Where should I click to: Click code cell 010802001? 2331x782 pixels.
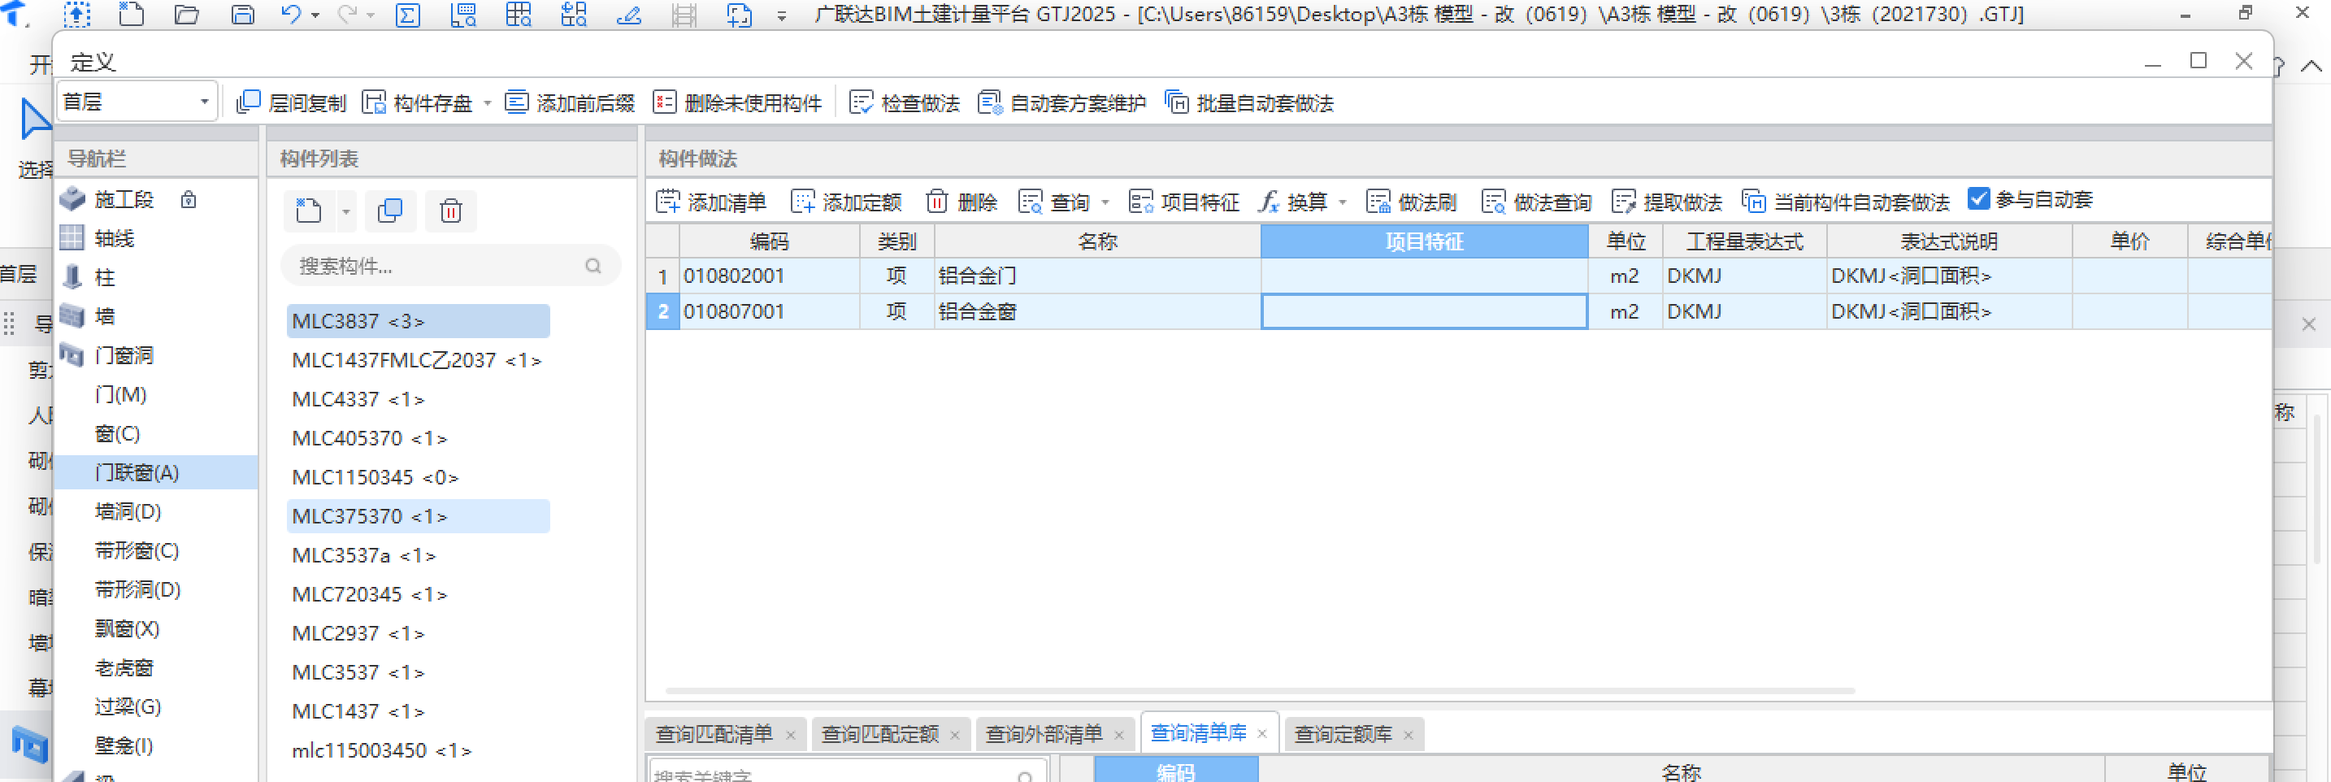tap(769, 275)
